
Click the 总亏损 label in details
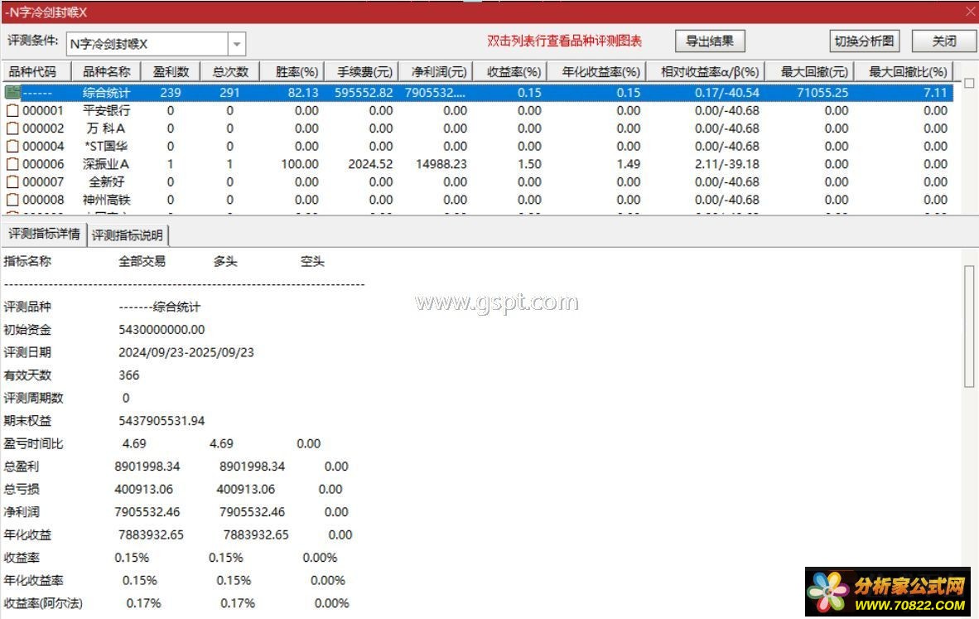click(22, 489)
